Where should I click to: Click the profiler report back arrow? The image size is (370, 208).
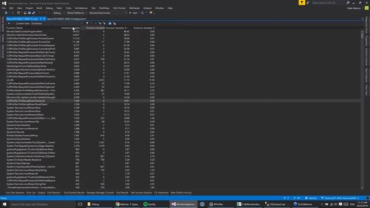coord(9,23)
